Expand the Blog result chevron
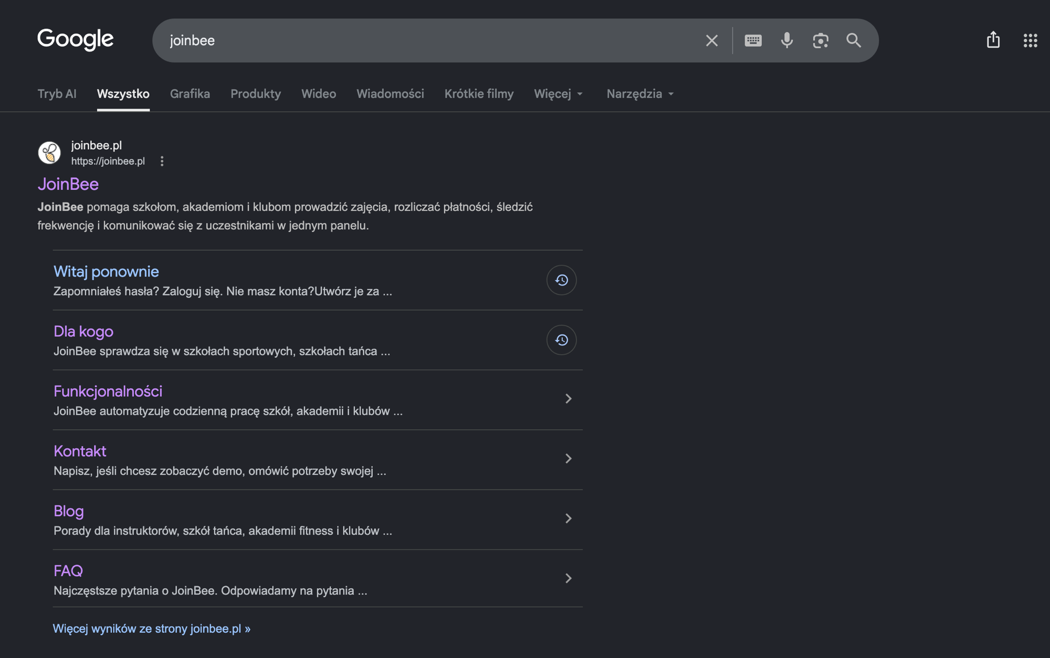This screenshot has width=1050, height=658. coord(568,518)
